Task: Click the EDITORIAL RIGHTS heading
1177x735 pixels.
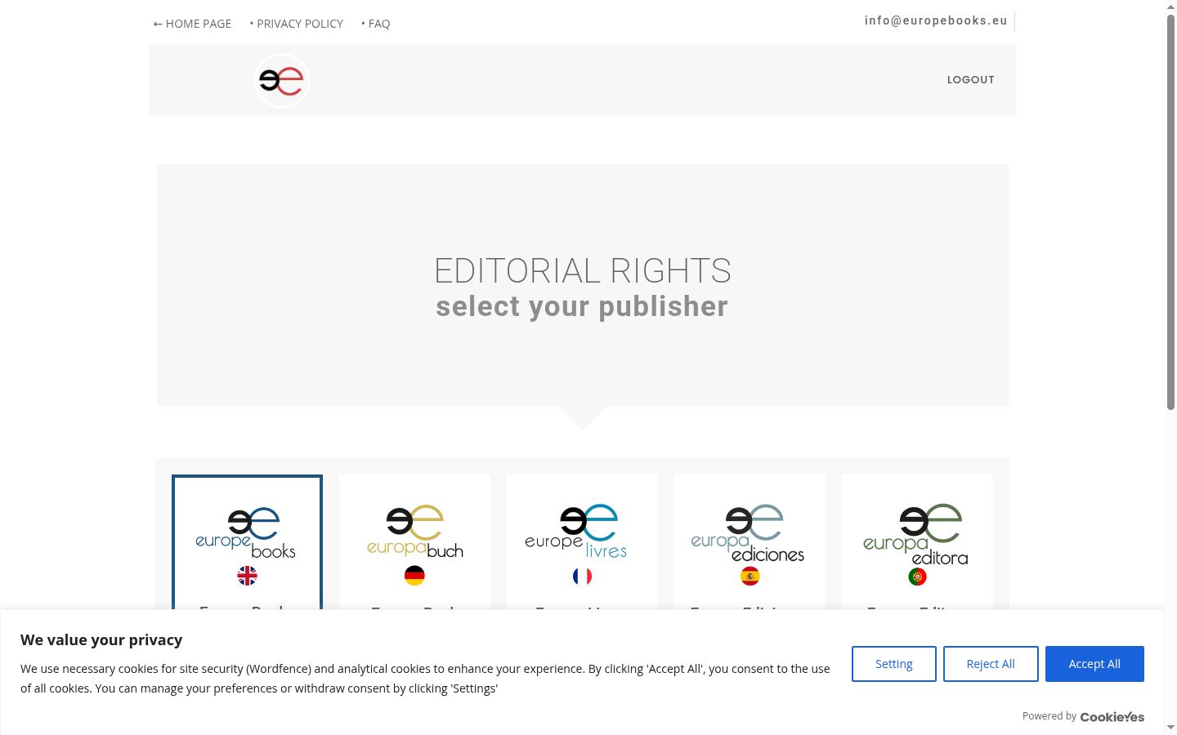Action: tap(583, 271)
